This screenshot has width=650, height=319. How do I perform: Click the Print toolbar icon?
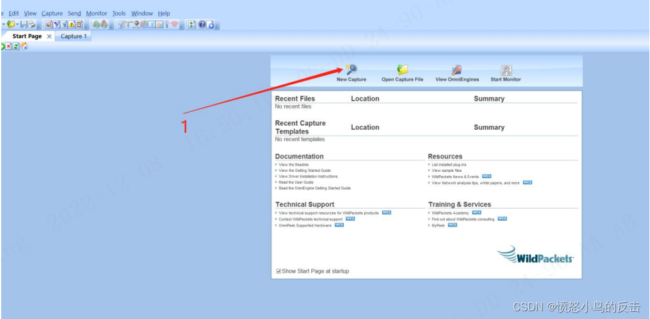coord(31,25)
